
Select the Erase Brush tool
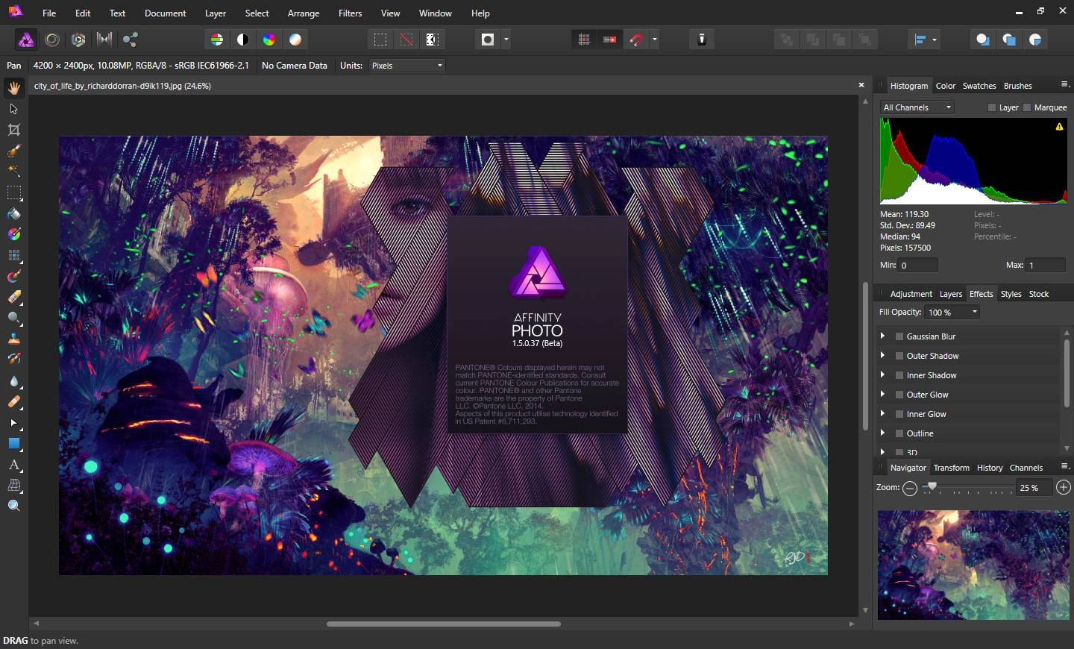[14, 298]
